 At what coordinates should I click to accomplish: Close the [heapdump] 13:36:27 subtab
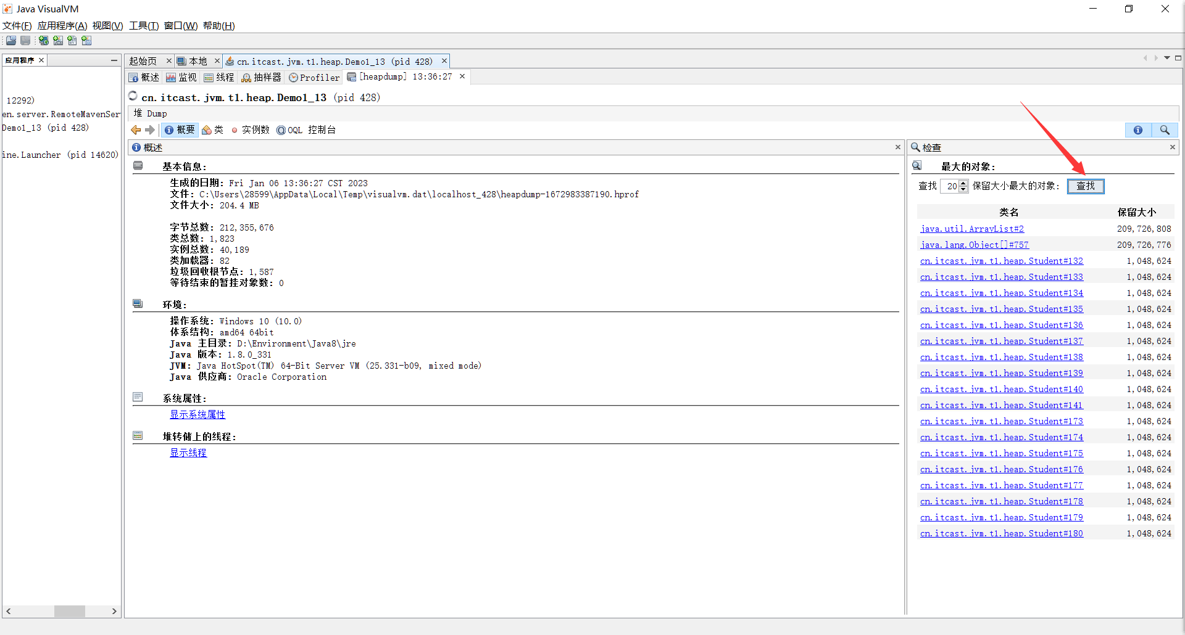[x=462, y=76]
